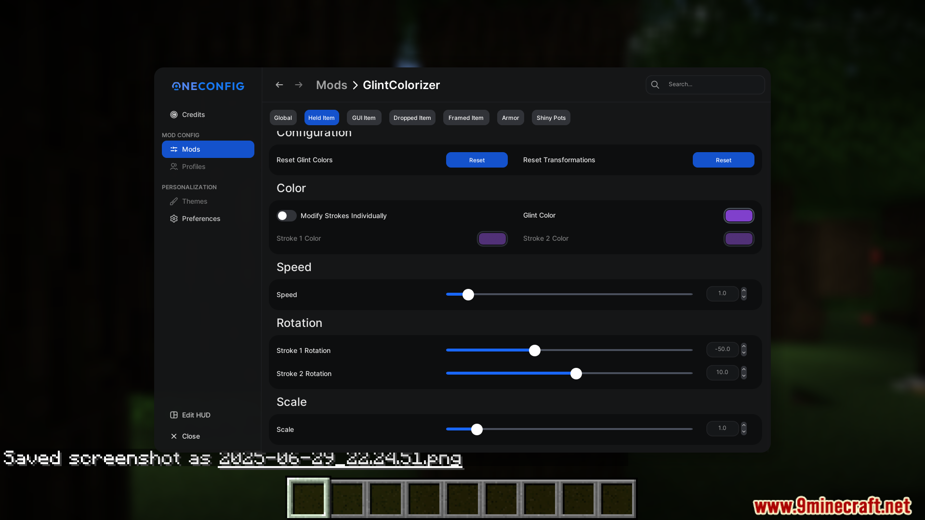Click the forward arrow navigation icon
The width and height of the screenshot is (925, 520).
299,85
